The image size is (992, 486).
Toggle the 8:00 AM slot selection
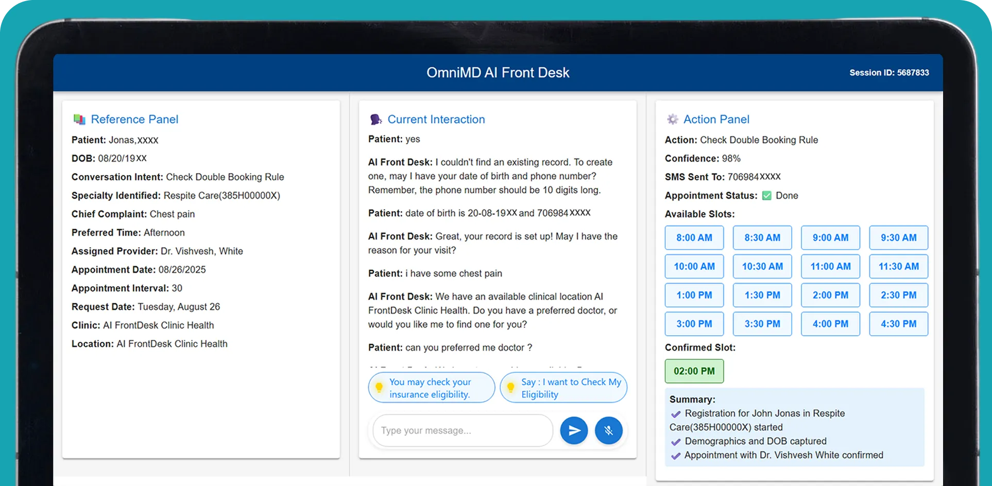click(x=694, y=238)
